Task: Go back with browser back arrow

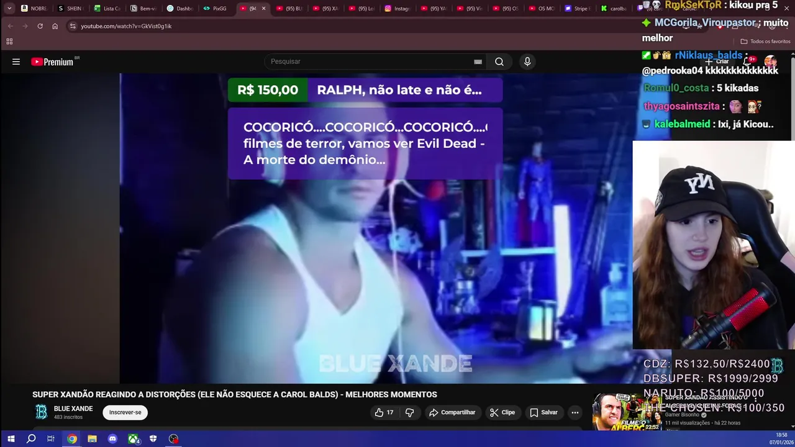Action: tap(10, 26)
